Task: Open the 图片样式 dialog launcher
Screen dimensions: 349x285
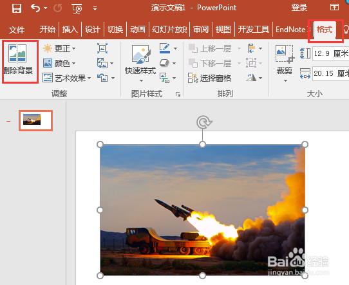Action: [x=178, y=95]
